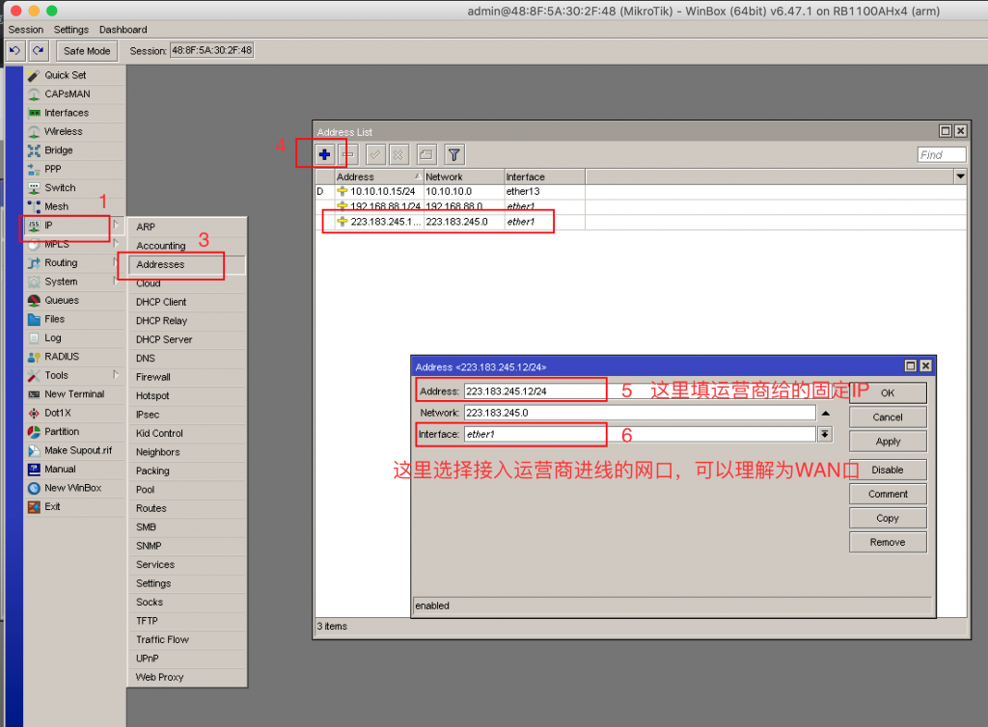Screen dimensions: 988x727
Task: Open Quick Set from sidebar
Action: pyautogui.click(x=74, y=75)
